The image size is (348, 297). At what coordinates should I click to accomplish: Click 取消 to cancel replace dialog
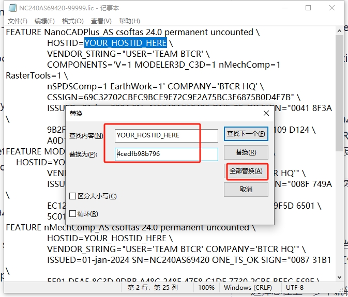click(246, 189)
